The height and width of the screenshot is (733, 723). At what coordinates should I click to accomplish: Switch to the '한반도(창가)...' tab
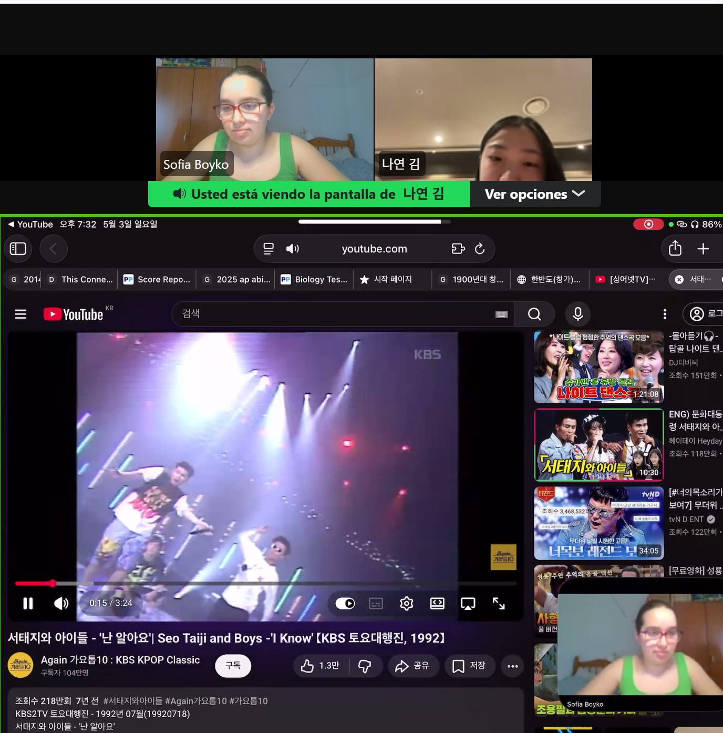click(x=549, y=279)
